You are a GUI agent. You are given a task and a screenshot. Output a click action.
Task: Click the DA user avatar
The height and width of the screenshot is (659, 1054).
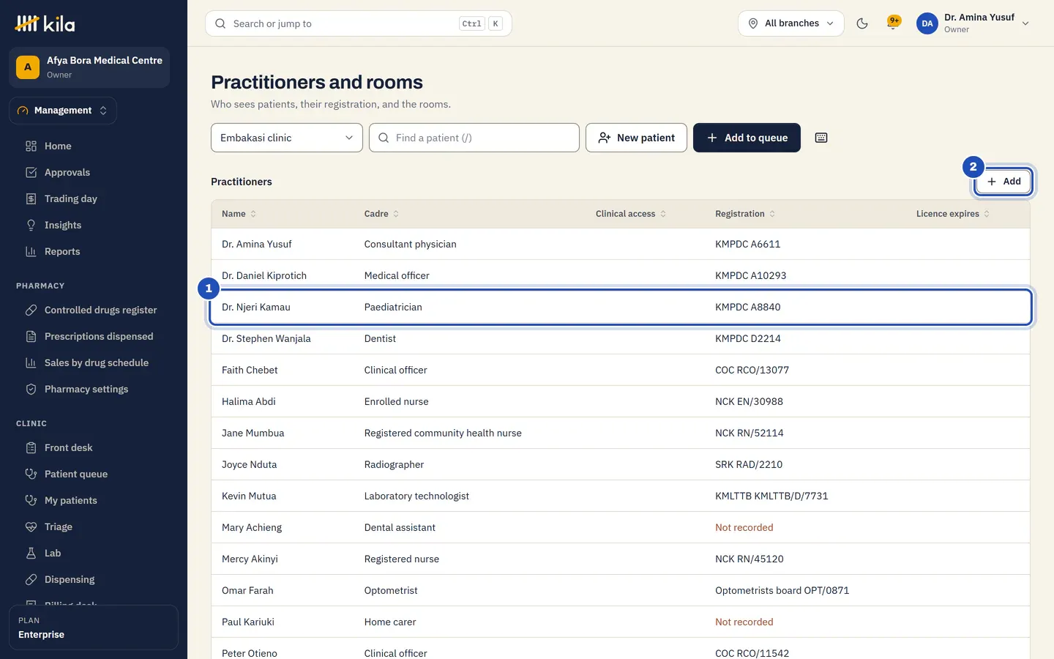tap(927, 23)
